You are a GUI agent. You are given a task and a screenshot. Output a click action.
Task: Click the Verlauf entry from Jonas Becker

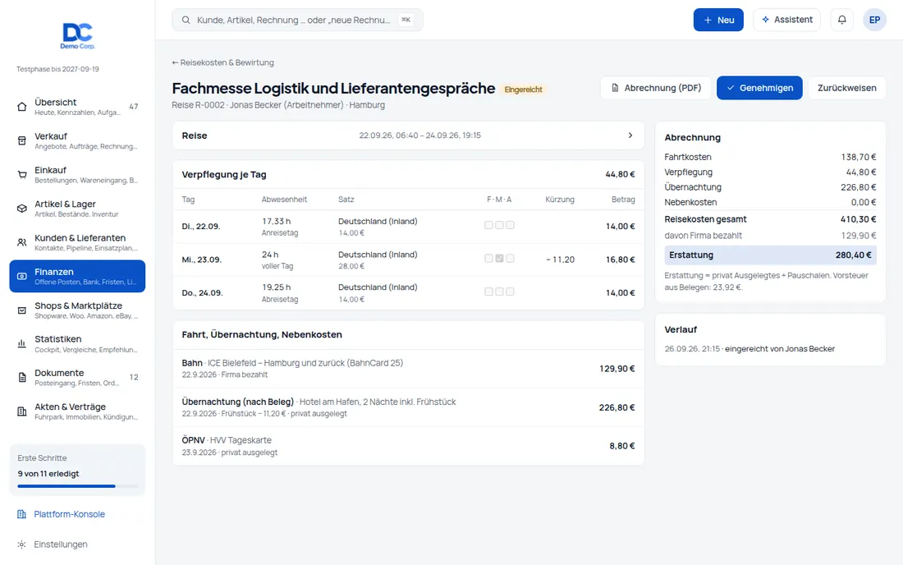(749, 349)
